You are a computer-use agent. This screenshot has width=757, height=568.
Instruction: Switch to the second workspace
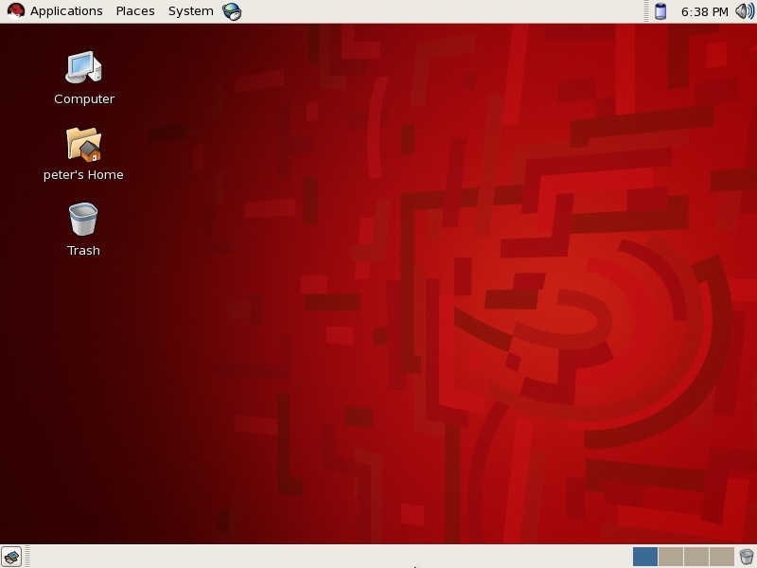[x=671, y=557]
